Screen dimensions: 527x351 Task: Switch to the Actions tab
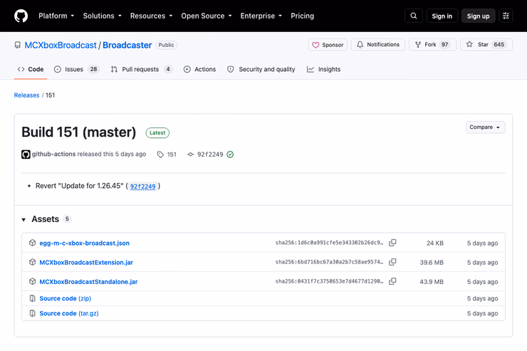coord(199,69)
